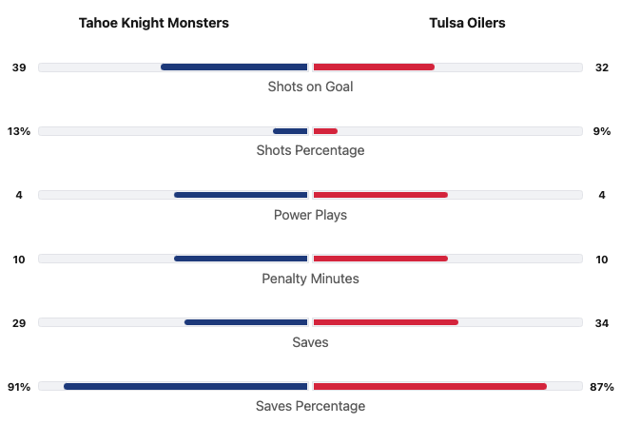
Task: Click the red Power Plays bar
Action: tap(380, 195)
